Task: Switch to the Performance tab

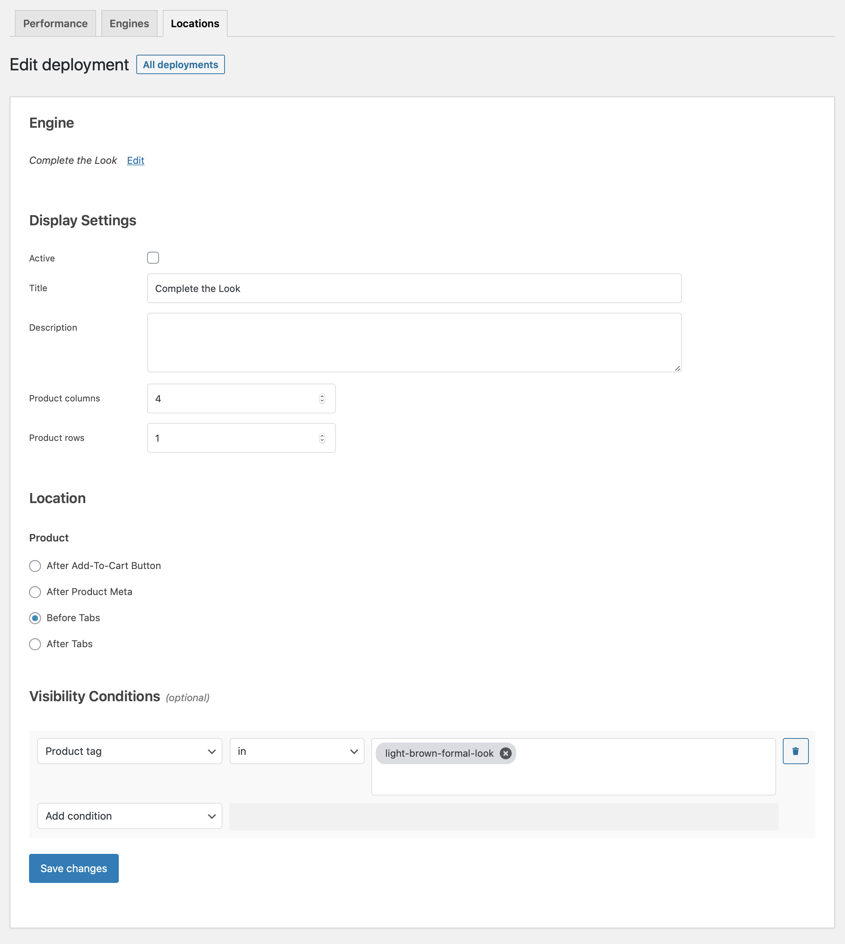Action: pyautogui.click(x=55, y=23)
